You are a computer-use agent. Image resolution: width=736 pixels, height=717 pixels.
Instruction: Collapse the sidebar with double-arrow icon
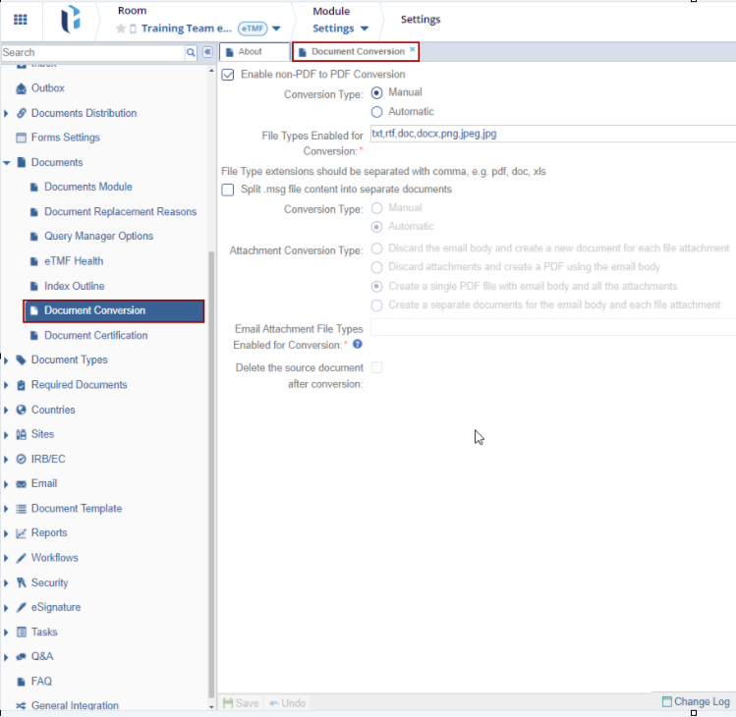click(x=207, y=52)
